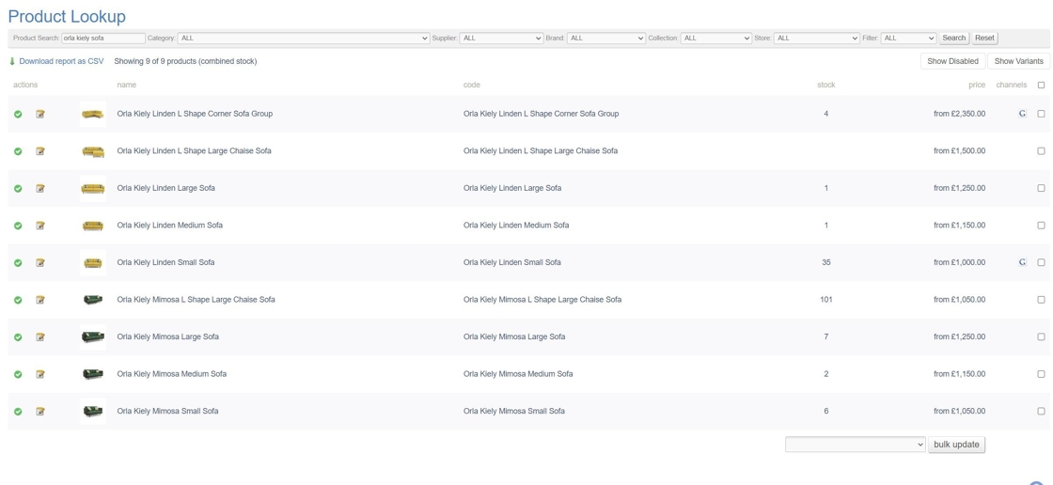Click the Search button
This screenshot has width=1053, height=485.
[x=953, y=39]
